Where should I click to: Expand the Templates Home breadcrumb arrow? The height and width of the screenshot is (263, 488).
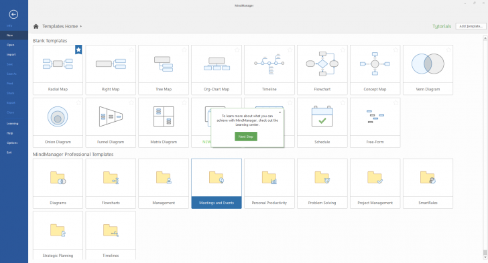tap(81, 26)
